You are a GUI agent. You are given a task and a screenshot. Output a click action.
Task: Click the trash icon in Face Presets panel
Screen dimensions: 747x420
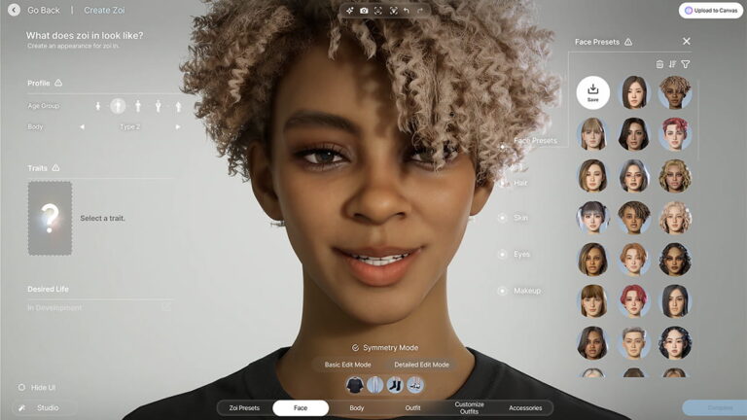[659, 64]
